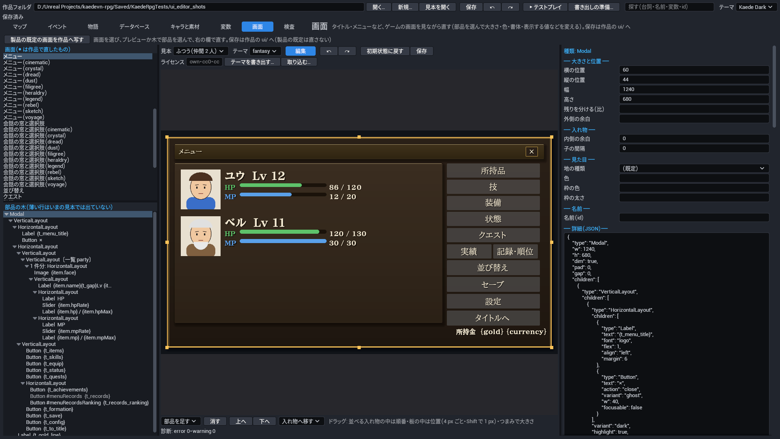Select ベル's face portrait in the preview

tap(201, 236)
